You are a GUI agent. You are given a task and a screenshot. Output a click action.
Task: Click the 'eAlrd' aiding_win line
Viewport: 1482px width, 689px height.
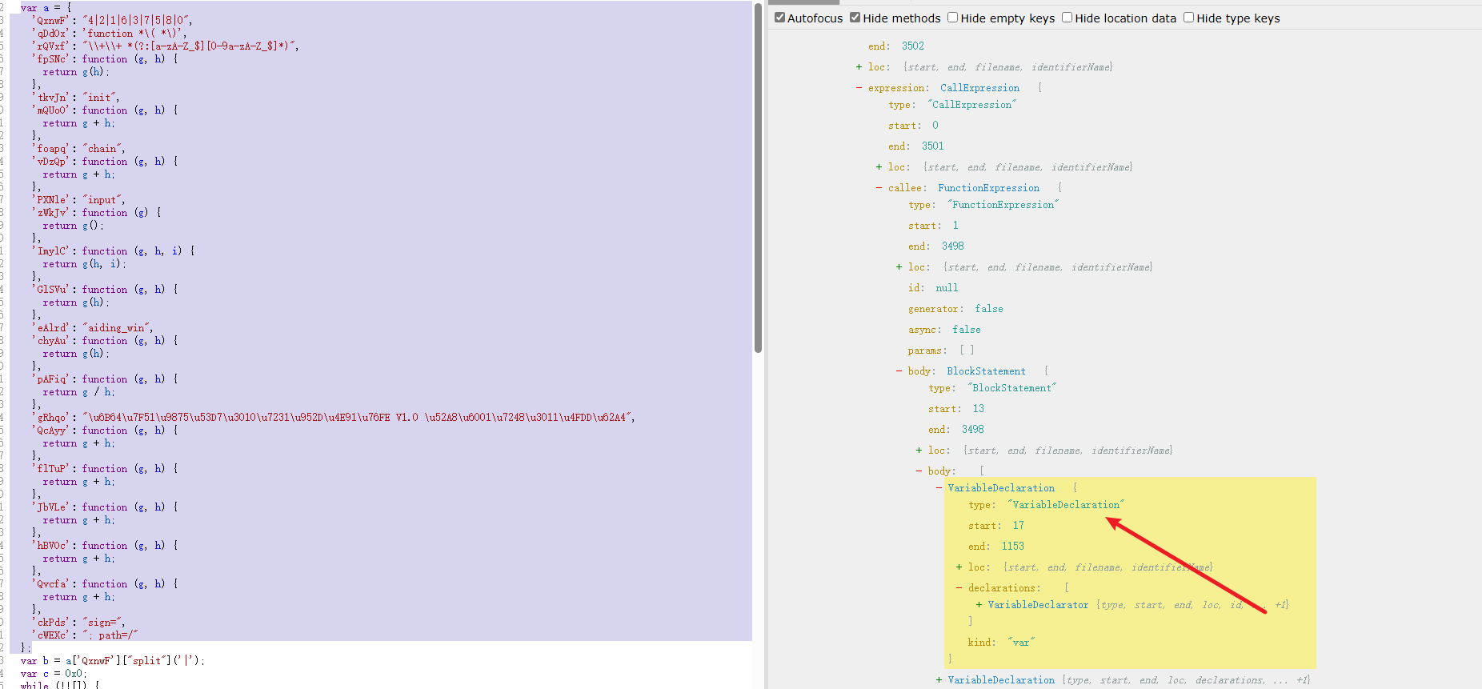pyautogui.click(x=92, y=328)
